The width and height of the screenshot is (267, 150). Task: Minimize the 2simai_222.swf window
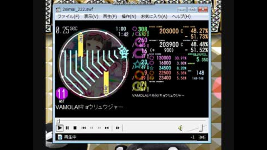point(182,9)
